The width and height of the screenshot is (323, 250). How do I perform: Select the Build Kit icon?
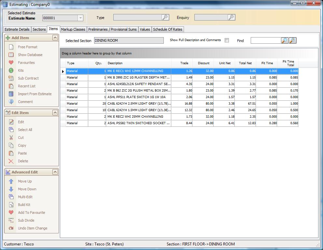coord(10,205)
